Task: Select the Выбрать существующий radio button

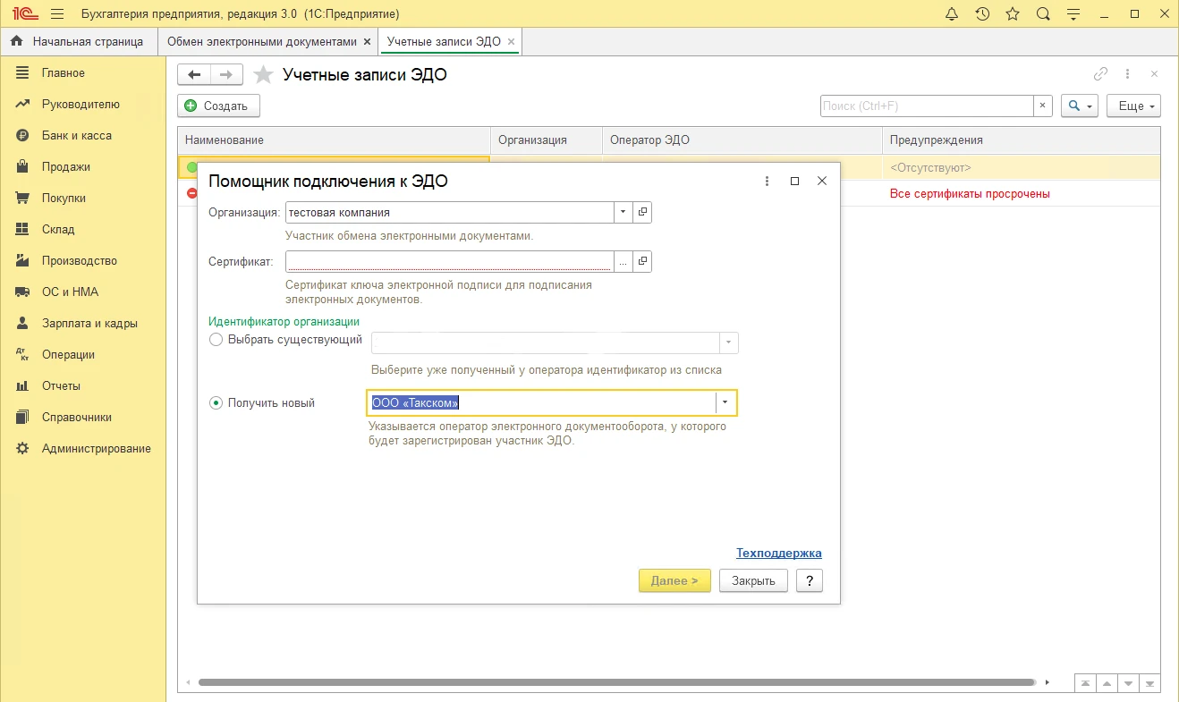Action: tap(216, 340)
